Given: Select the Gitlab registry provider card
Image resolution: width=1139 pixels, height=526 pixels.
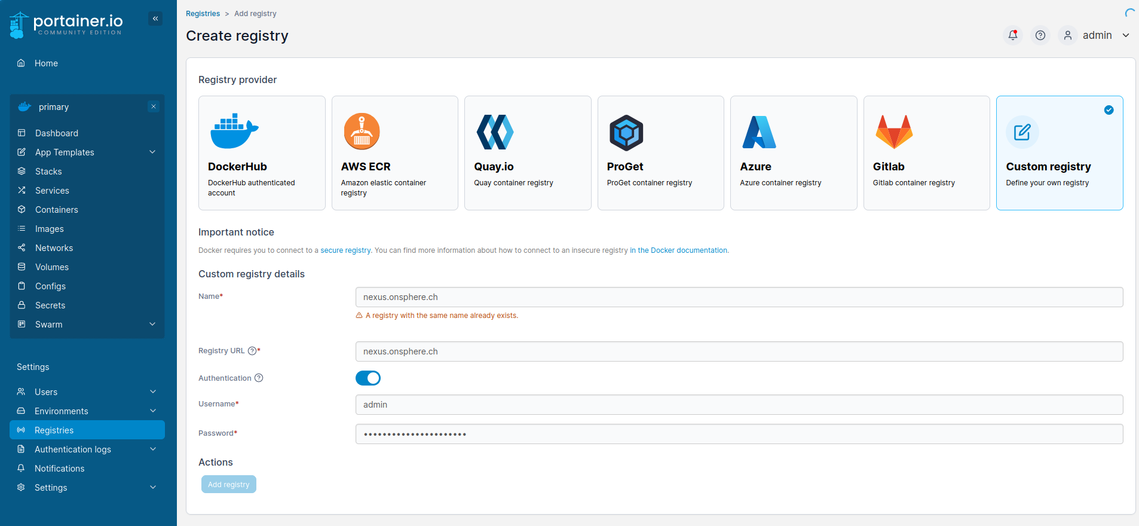Looking at the screenshot, I should (927, 153).
